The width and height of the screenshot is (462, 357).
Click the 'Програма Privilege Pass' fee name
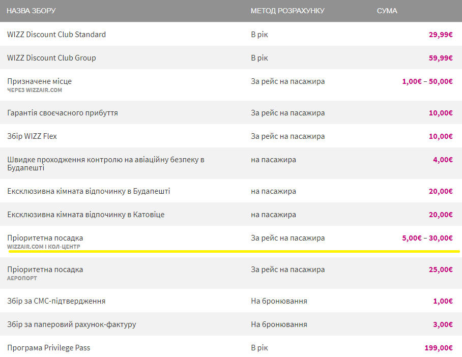point(49,348)
